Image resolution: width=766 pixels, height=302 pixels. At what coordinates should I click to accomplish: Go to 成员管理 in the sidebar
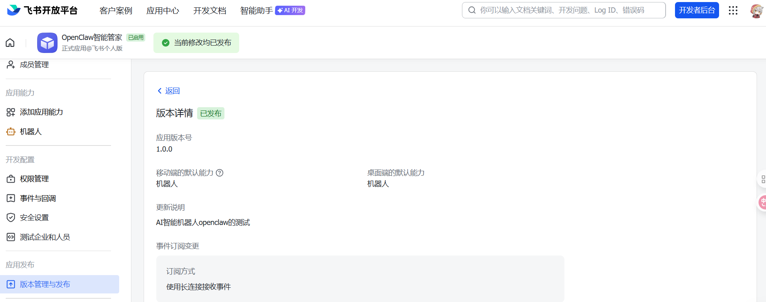click(34, 64)
